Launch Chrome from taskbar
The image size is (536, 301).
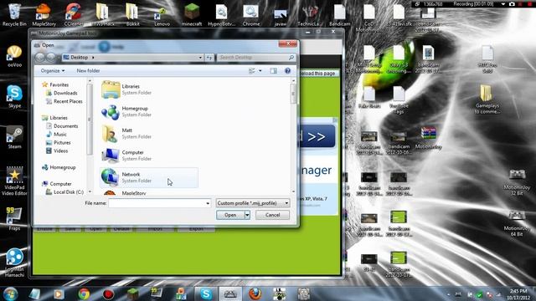point(84,293)
